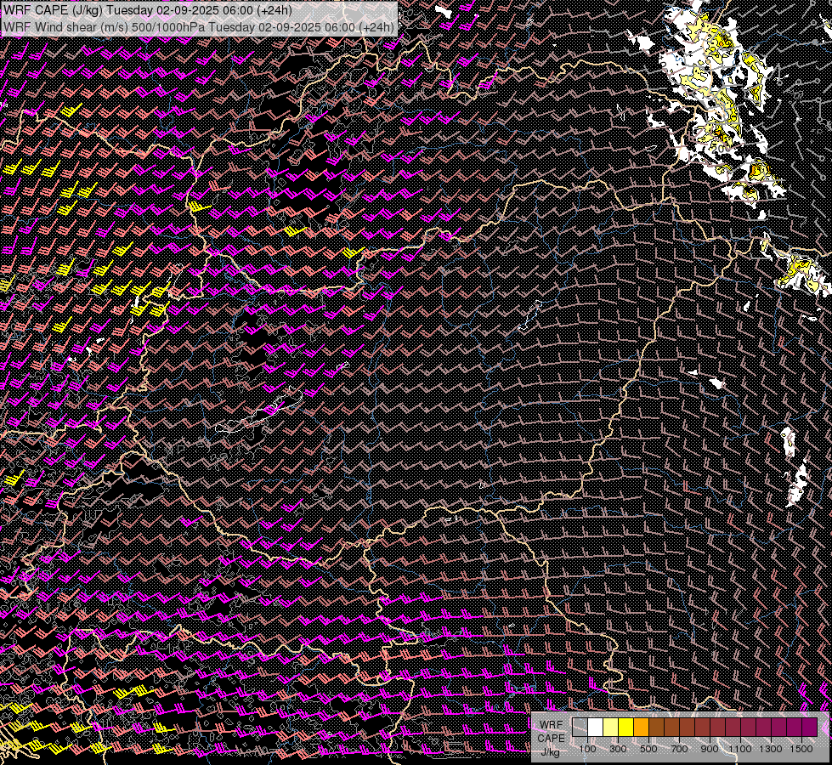The width and height of the screenshot is (832, 765).
Task: Click the 900 legend label
Action: pyautogui.click(x=710, y=749)
